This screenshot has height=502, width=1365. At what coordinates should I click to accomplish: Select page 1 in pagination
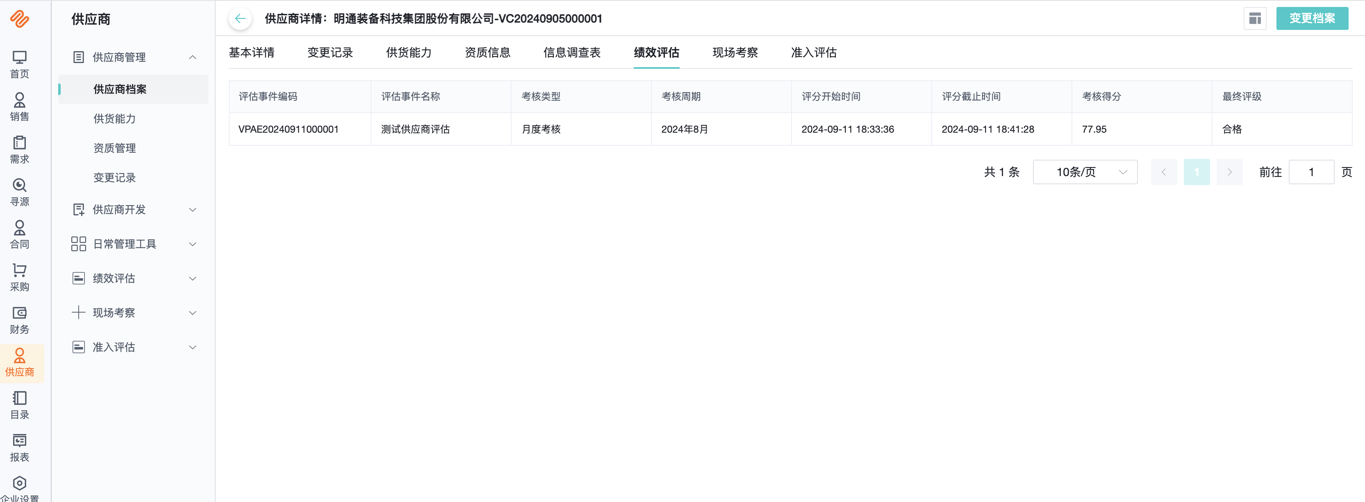coord(1197,172)
